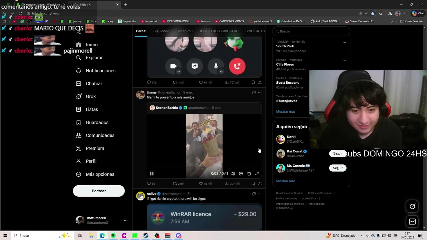Open camera options arrow in call image
This screenshot has width=427, height=240.
[x=178, y=72]
